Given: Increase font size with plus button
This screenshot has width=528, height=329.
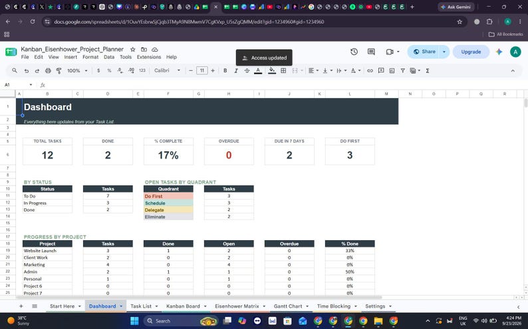Looking at the screenshot, I should pyautogui.click(x=213, y=70).
